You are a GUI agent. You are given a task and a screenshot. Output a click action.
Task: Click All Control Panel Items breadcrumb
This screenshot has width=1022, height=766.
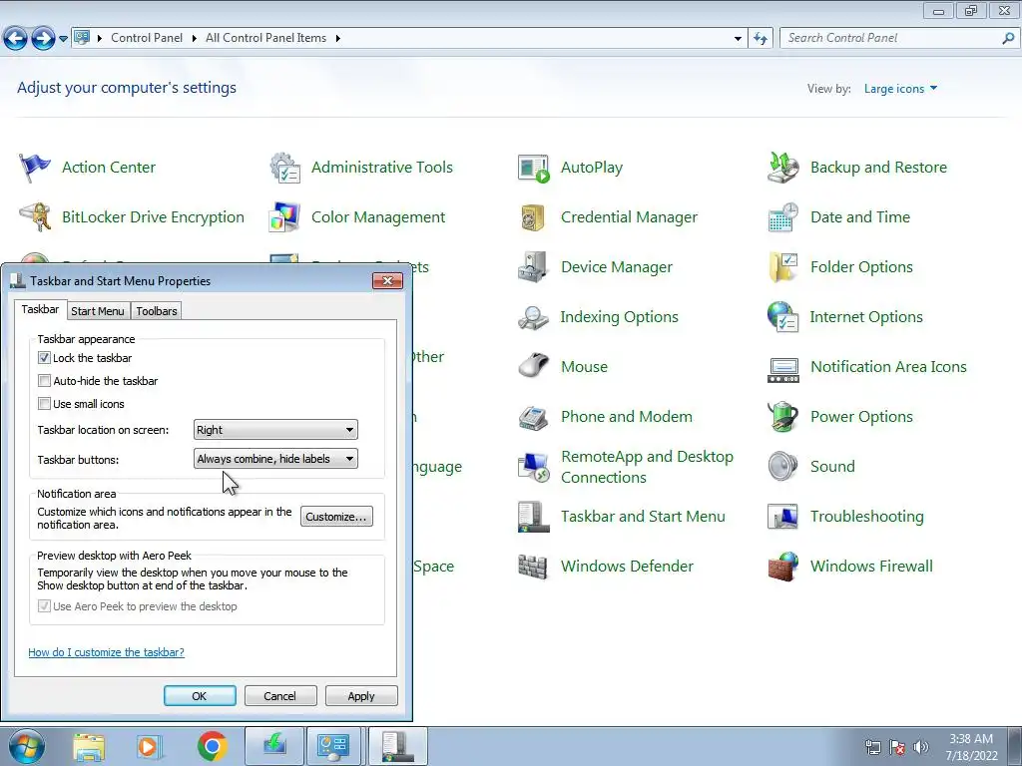(265, 39)
